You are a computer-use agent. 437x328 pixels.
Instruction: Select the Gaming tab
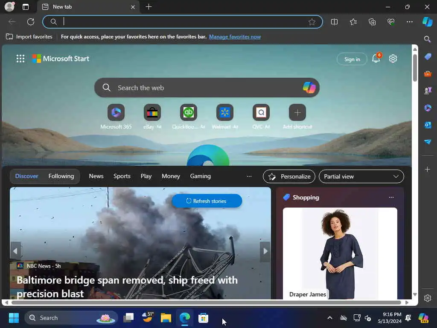click(201, 176)
